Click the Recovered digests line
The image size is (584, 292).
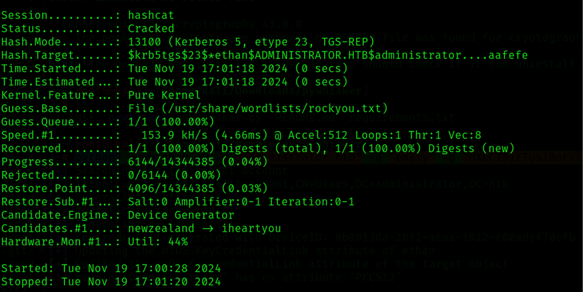coord(258,149)
